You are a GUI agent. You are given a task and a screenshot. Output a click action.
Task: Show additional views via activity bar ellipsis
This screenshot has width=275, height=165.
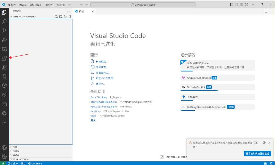(x=4, y=122)
